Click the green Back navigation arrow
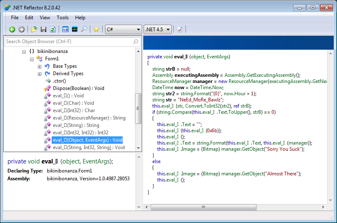The width and height of the screenshot is (337, 223). 12,30
